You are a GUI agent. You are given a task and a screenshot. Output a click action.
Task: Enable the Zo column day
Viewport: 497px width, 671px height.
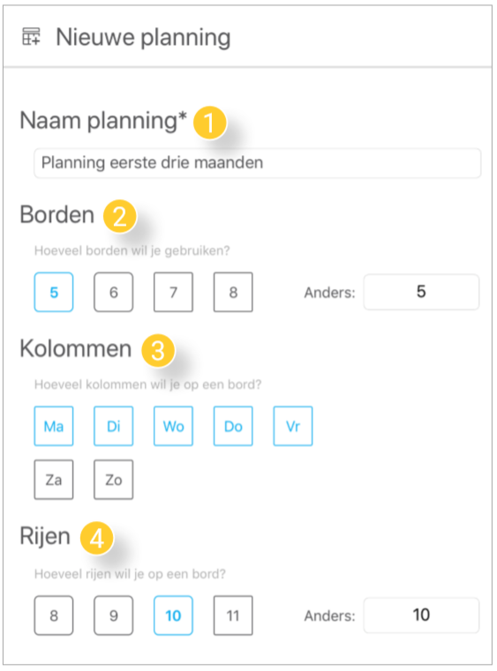114,480
